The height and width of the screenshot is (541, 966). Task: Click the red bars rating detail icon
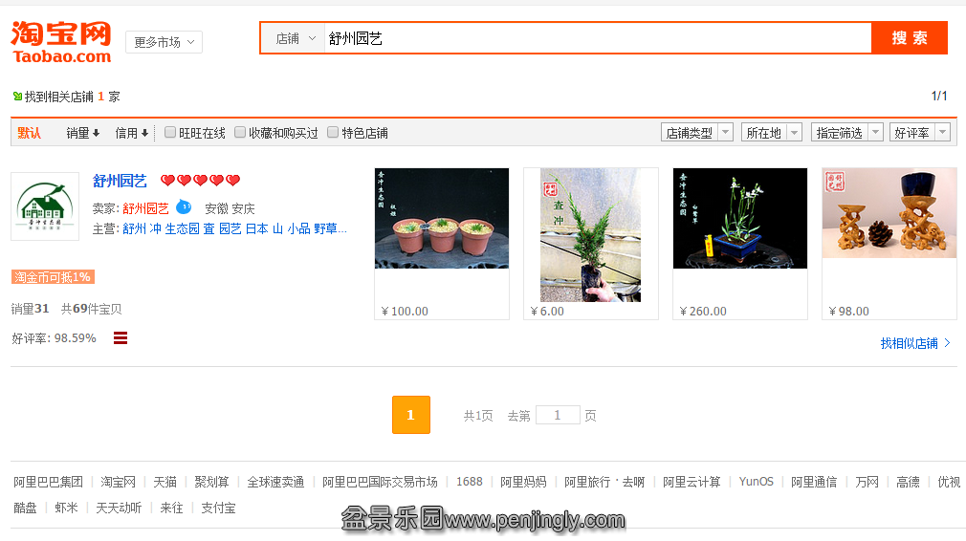click(x=121, y=338)
